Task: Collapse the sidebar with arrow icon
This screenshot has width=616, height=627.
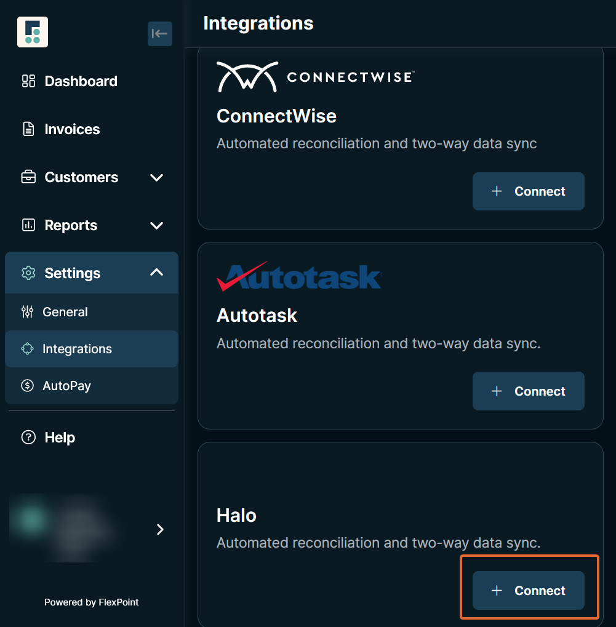Action: [159, 34]
